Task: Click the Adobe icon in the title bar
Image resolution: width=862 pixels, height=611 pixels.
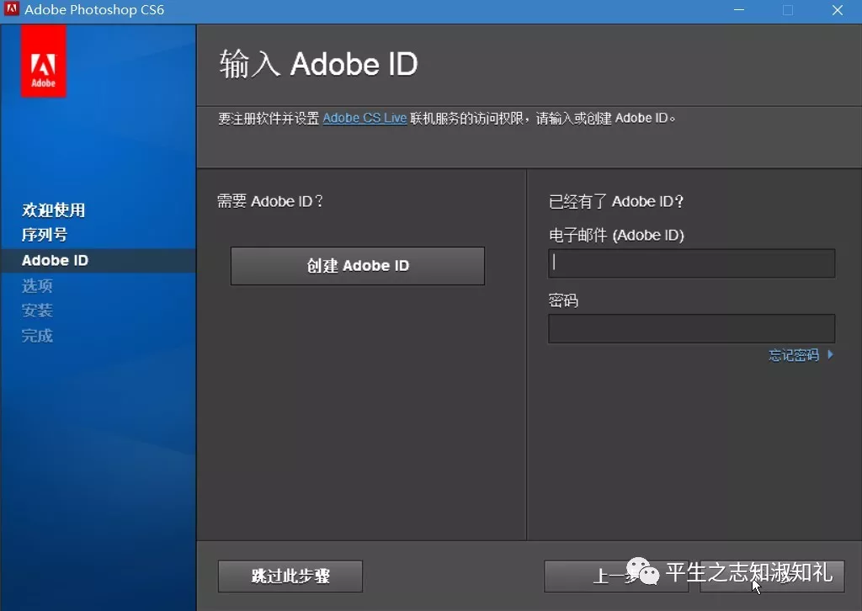Action: [12, 9]
